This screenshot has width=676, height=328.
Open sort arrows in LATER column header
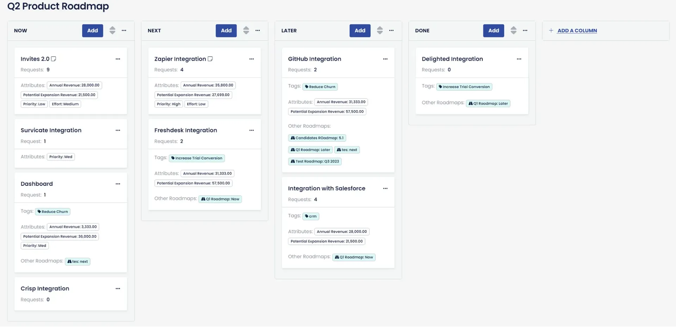click(x=380, y=31)
